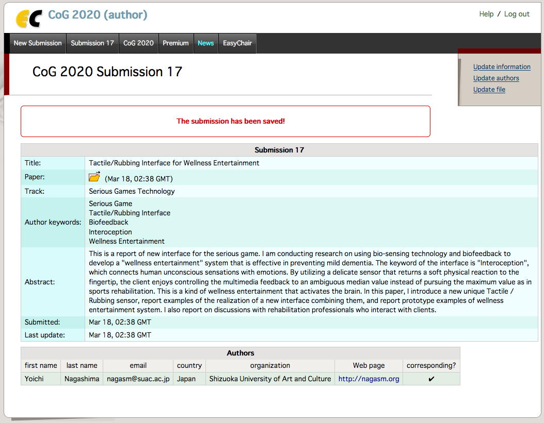
Task: Click Update information link
Action: click(502, 67)
